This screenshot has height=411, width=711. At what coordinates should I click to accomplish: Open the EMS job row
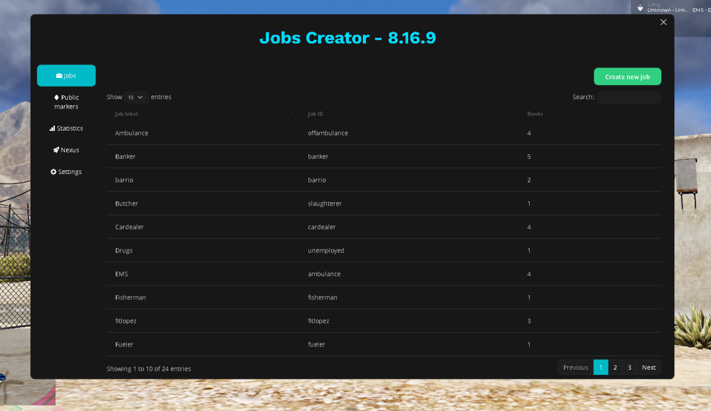(384, 274)
